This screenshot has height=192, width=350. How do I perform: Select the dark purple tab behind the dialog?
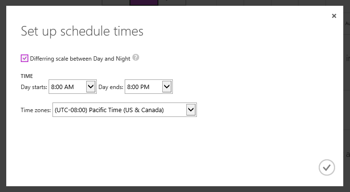144,2
